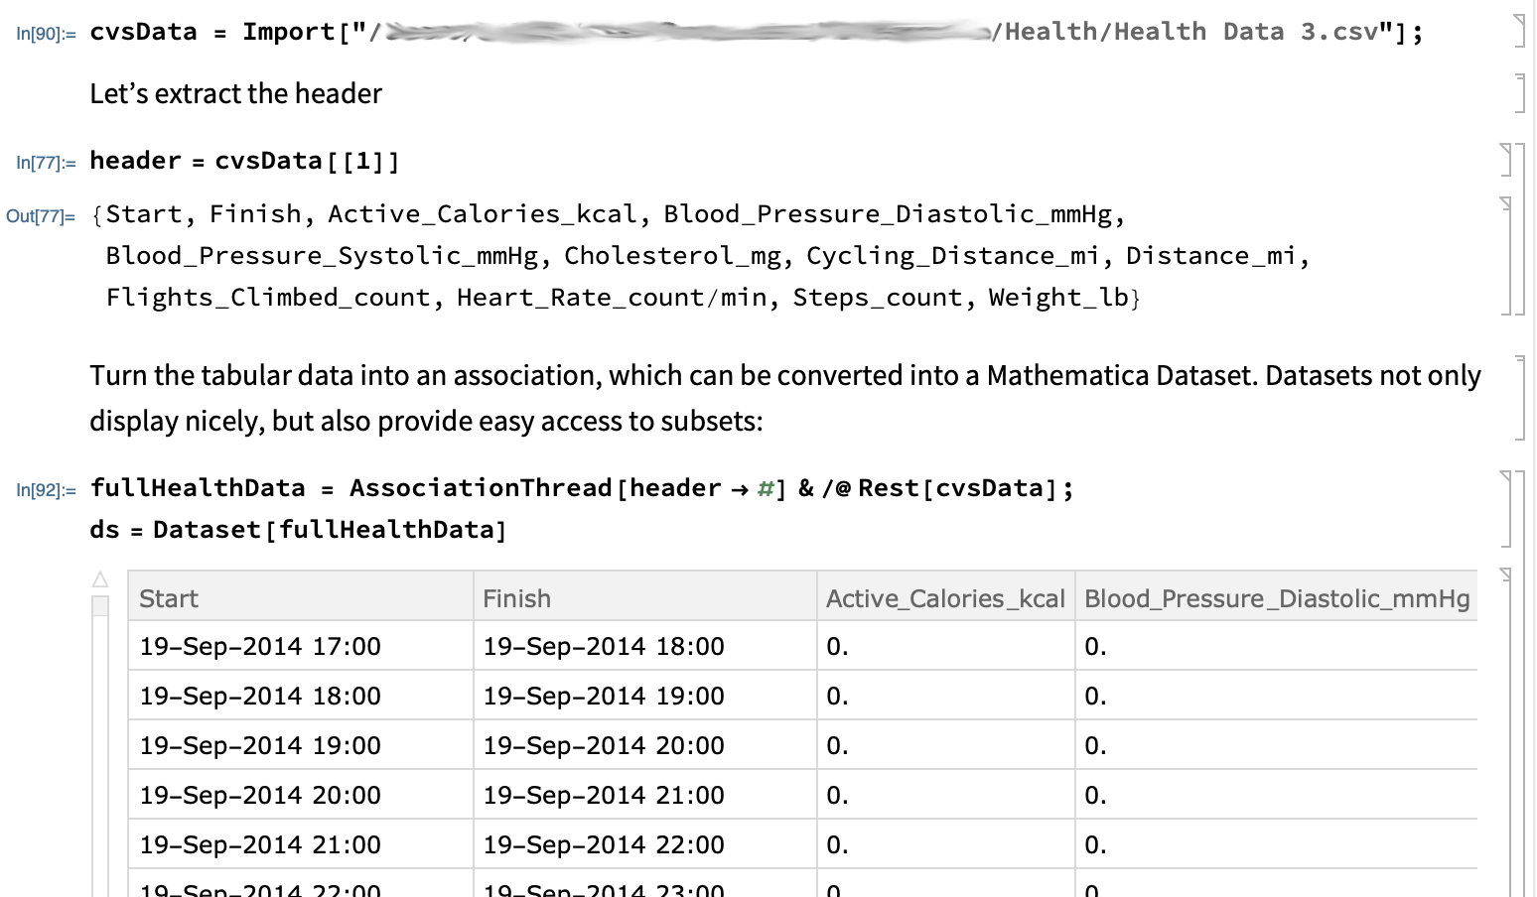Viewport: 1537px width, 897px height.
Task: Click the Blood_Pressure_Diastolic_mmHg dataset column header
Action: (1277, 598)
